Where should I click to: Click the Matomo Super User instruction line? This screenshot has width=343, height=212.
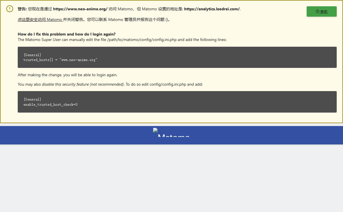[122, 40]
